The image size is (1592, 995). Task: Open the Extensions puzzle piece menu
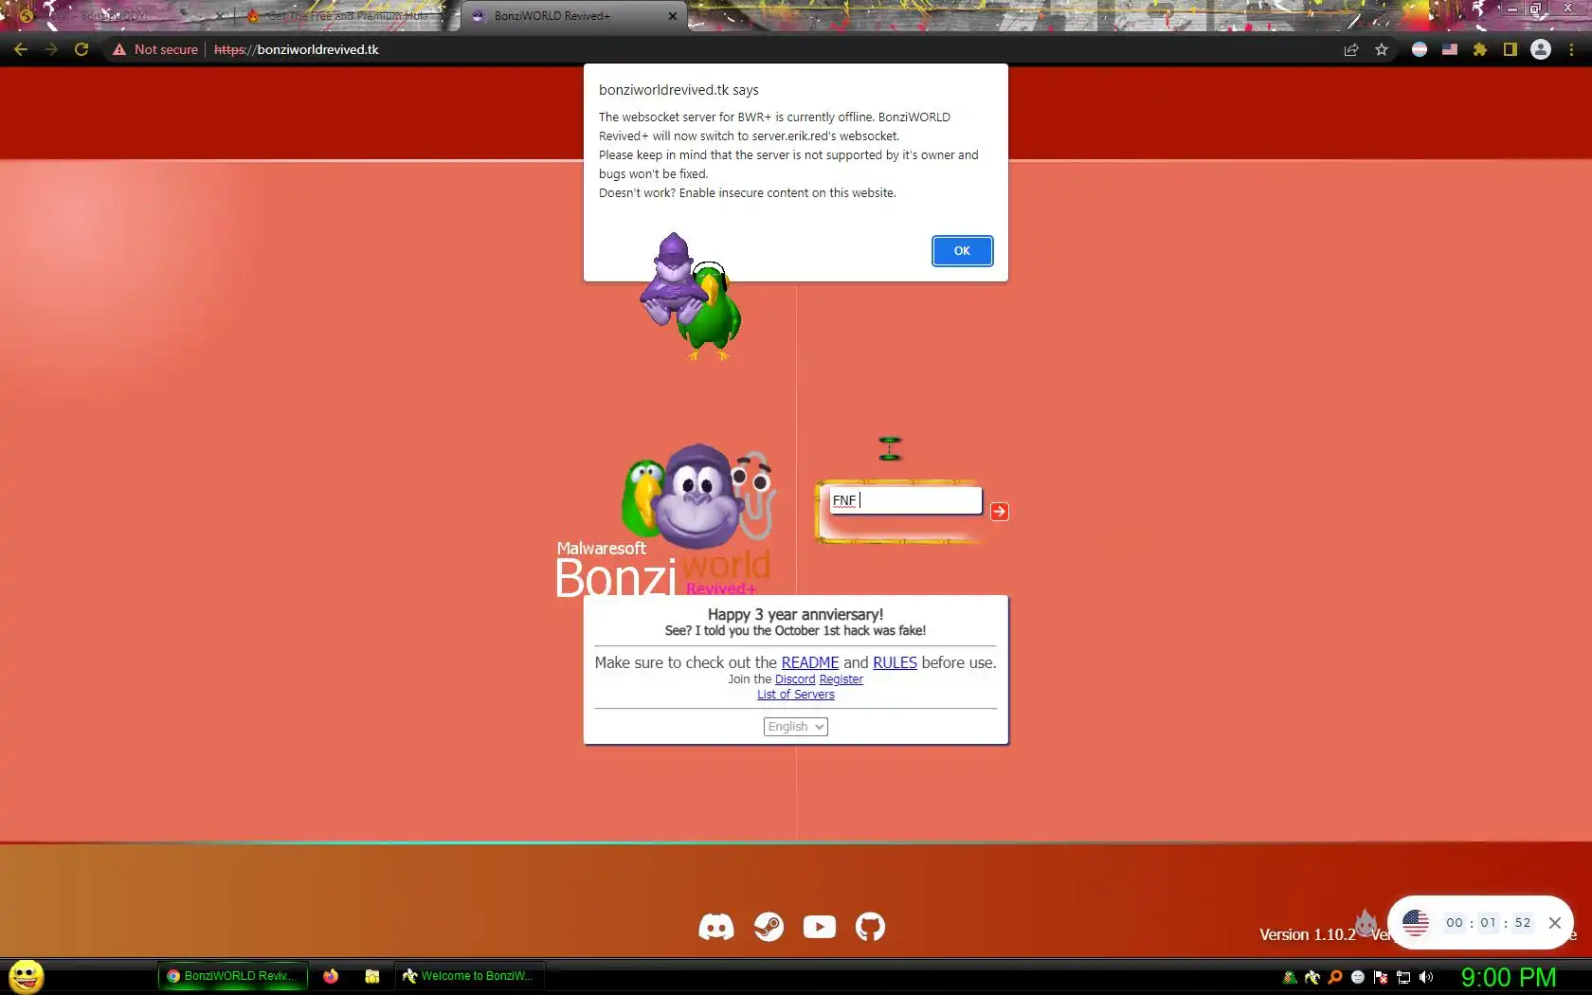coord(1480,49)
